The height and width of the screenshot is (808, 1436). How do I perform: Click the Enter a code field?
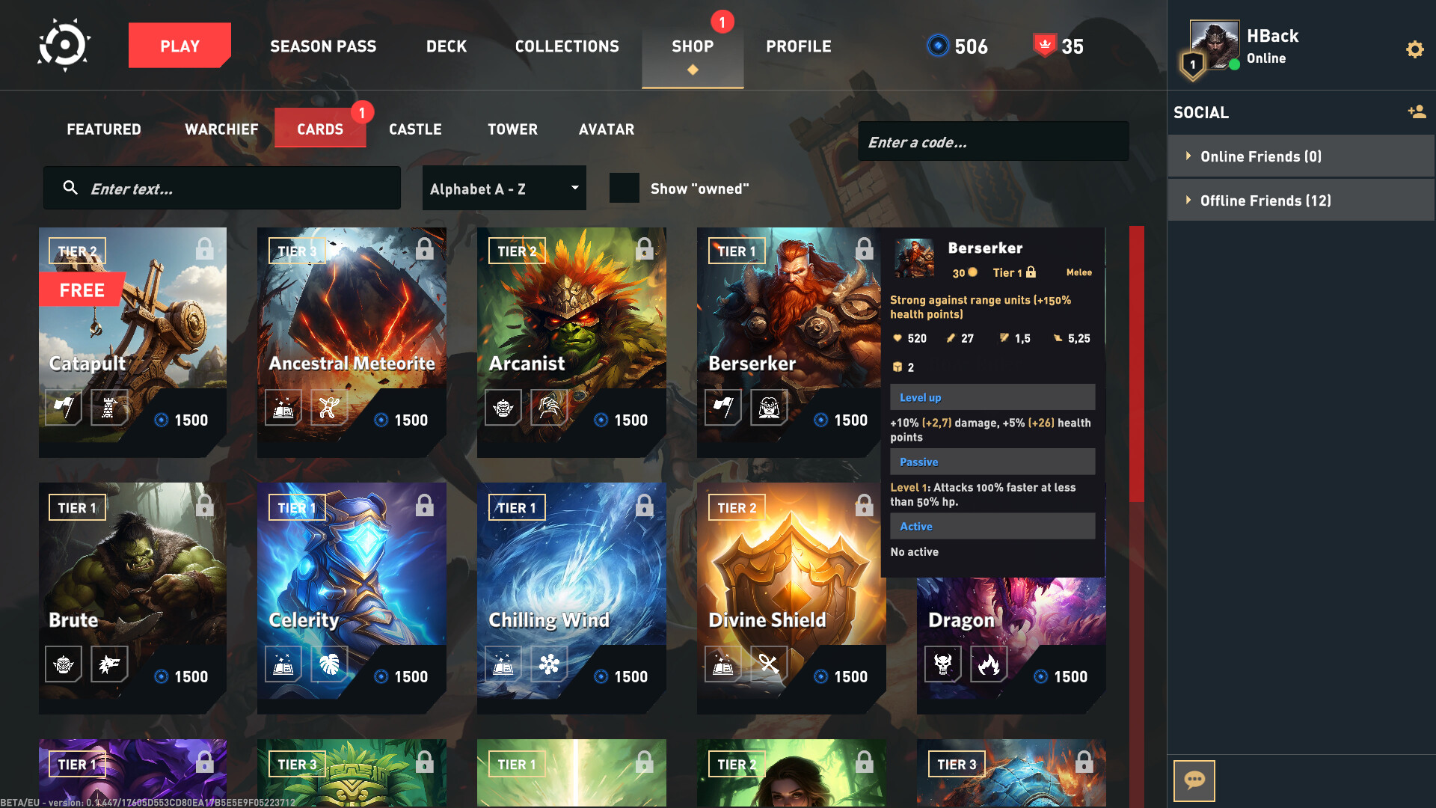coord(992,142)
